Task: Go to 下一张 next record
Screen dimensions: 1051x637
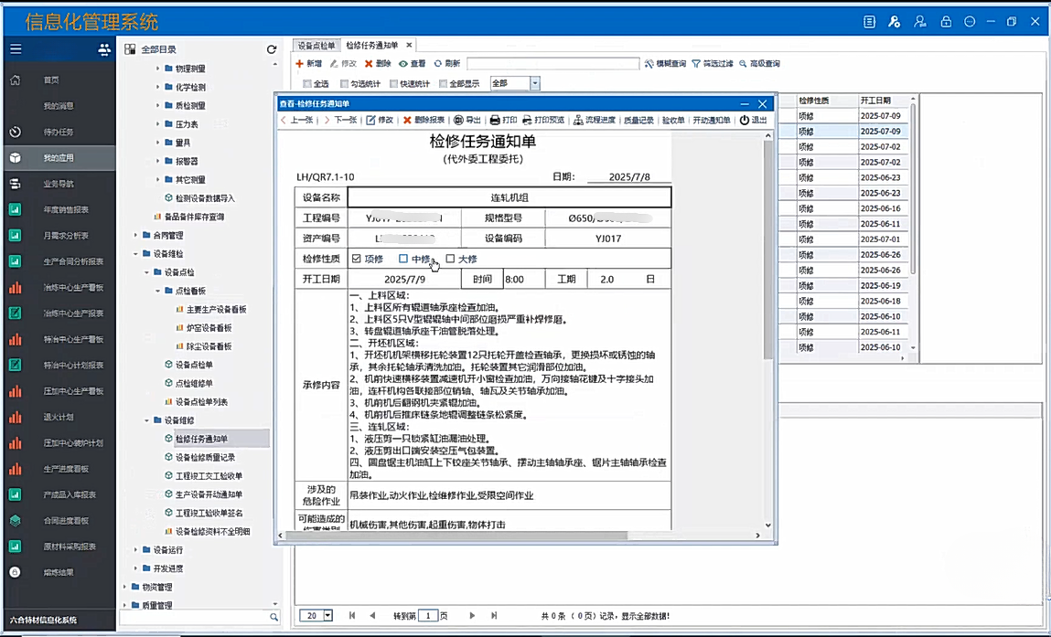Action: click(339, 121)
